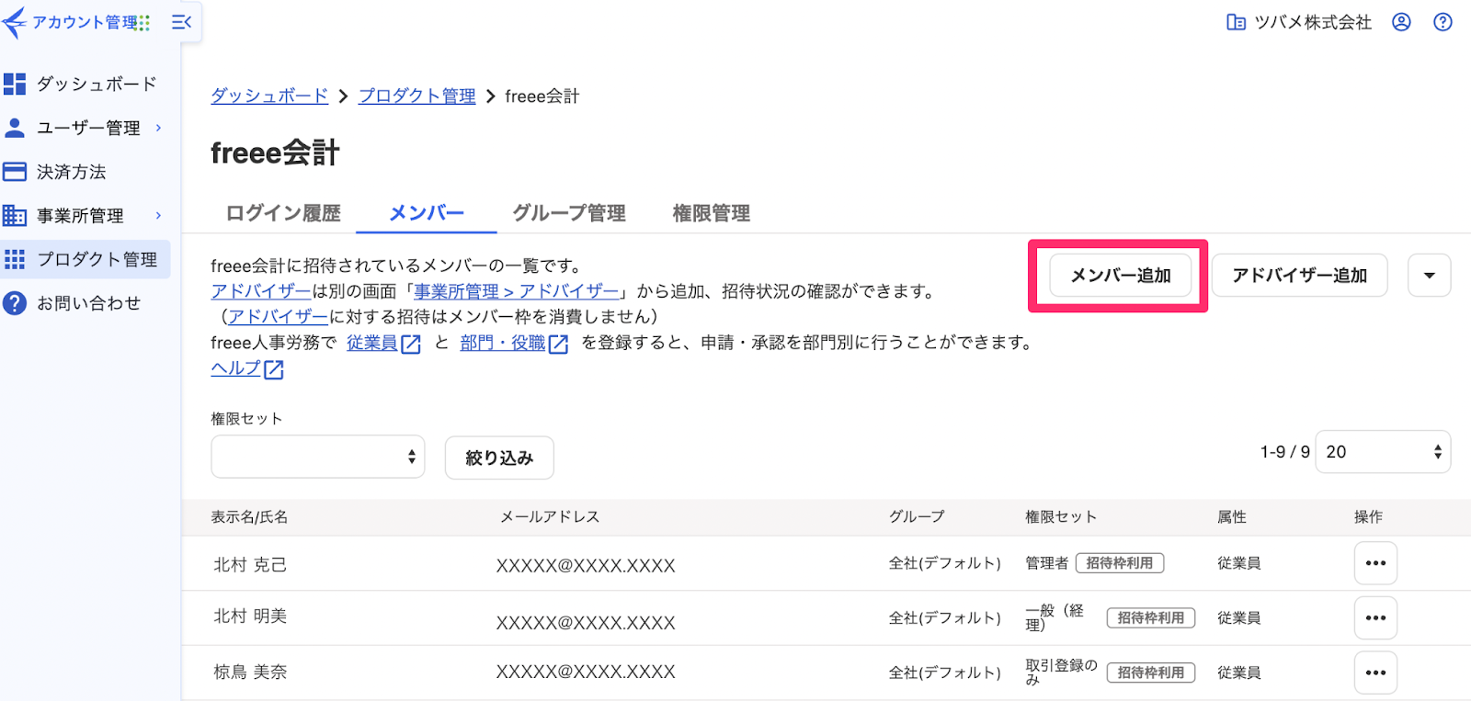
Task: Open the page size dropdown showing 20
Action: tap(1384, 452)
